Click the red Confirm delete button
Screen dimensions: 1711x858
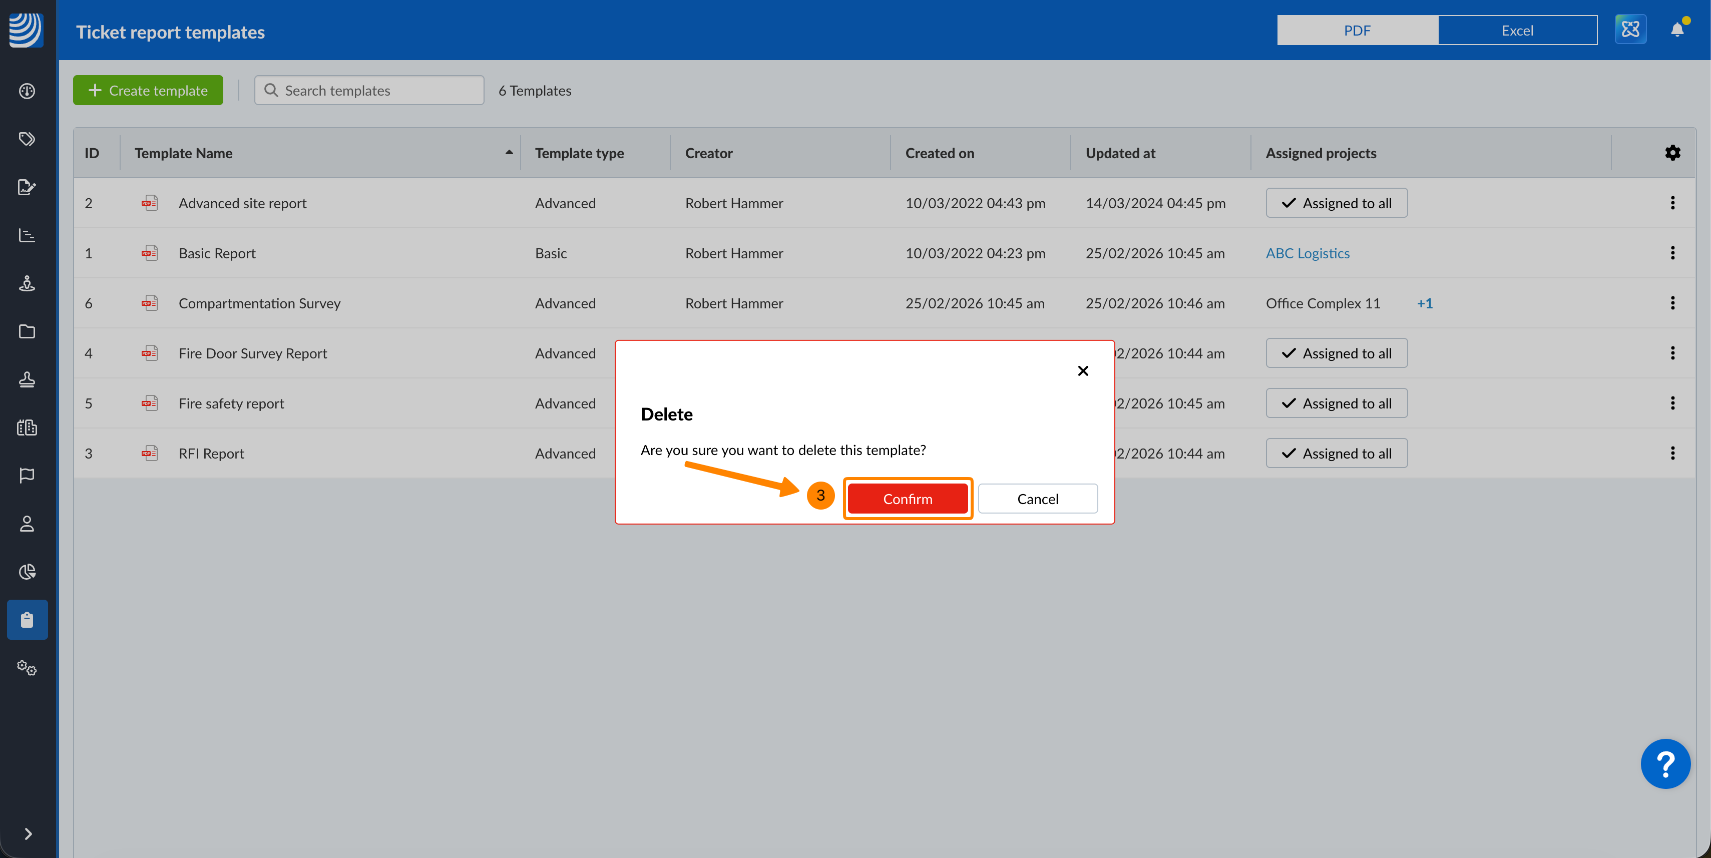[907, 498]
